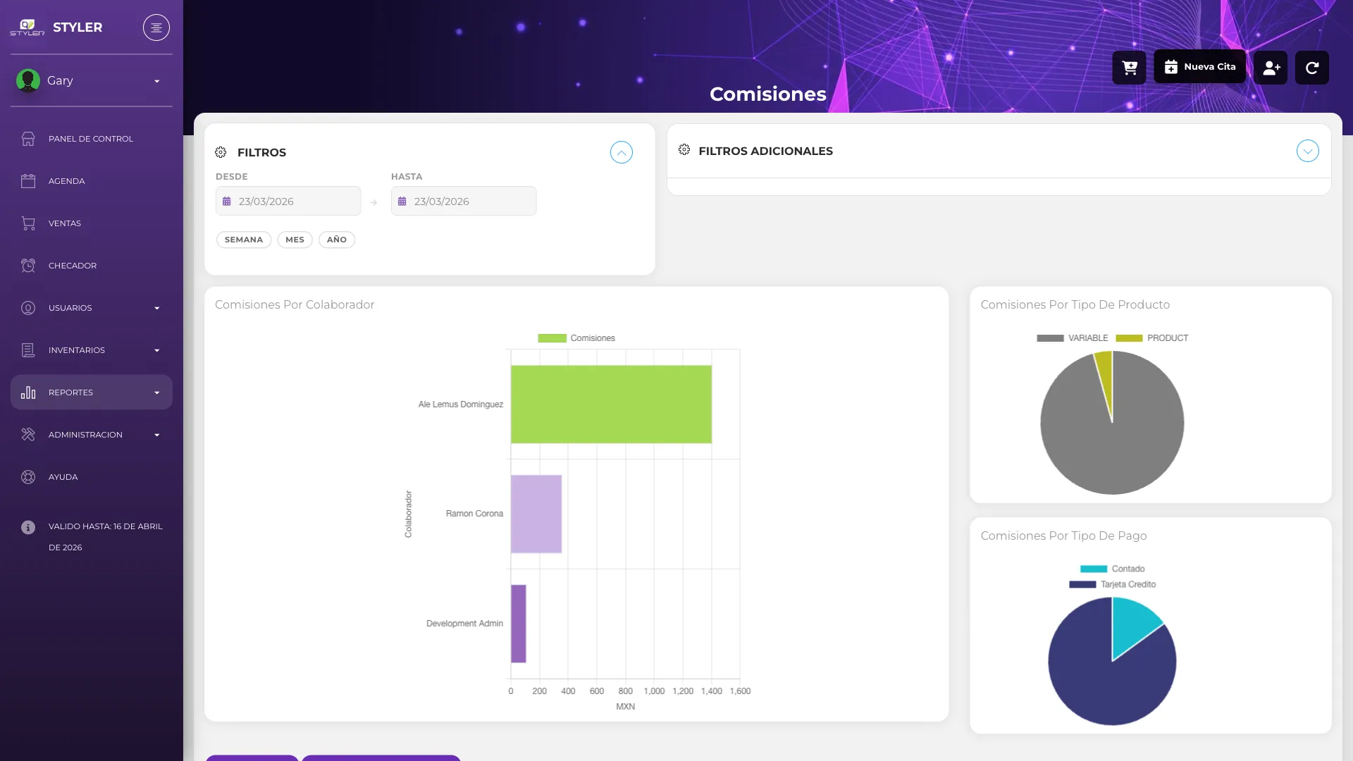Open the Ayuda lifebuoy icon
The width and height of the screenshot is (1353, 761).
tap(28, 477)
